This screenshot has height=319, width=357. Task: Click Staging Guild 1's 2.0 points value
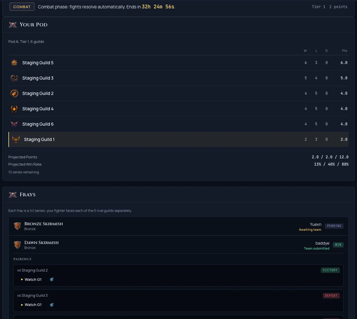[x=344, y=139]
